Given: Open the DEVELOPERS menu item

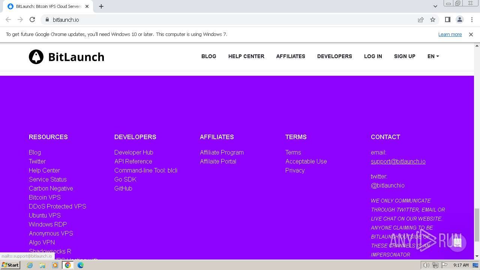Looking at the screenshot, I should pyautogui.click(x=334, y=56).
